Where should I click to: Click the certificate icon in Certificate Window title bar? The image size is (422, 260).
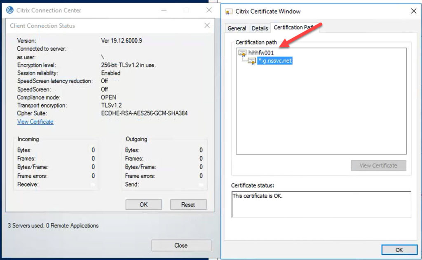tap(228, 12)
